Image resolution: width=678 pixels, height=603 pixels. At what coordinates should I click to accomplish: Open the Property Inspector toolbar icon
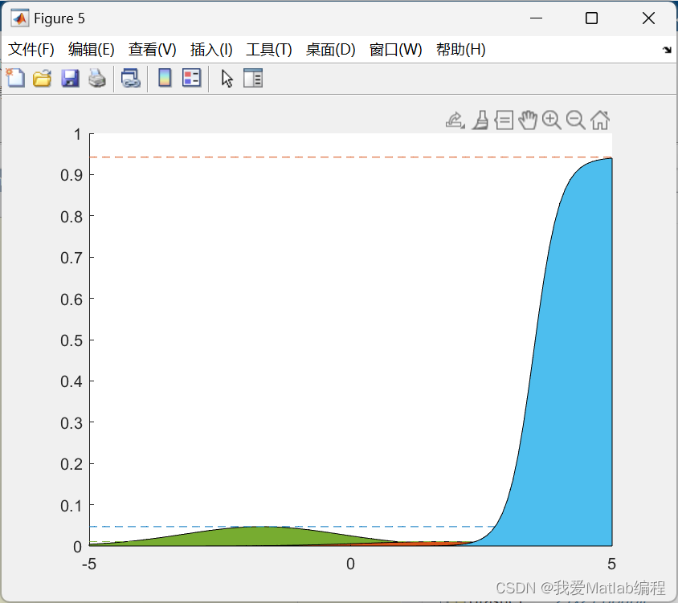tap(253, 78)
